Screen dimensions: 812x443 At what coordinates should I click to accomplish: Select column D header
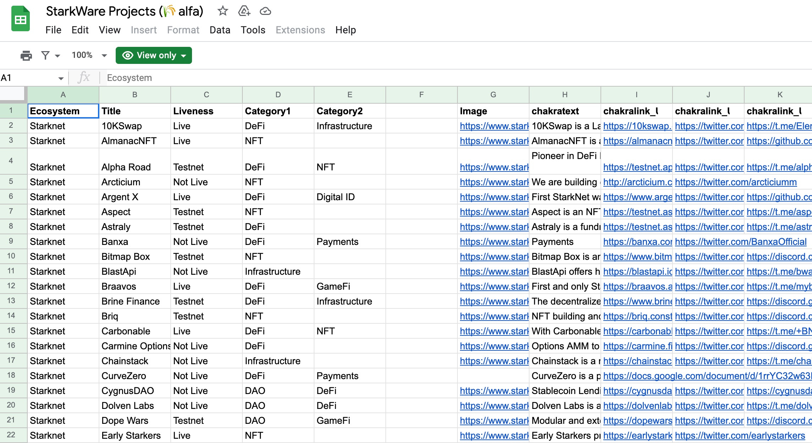click(278, 95)
